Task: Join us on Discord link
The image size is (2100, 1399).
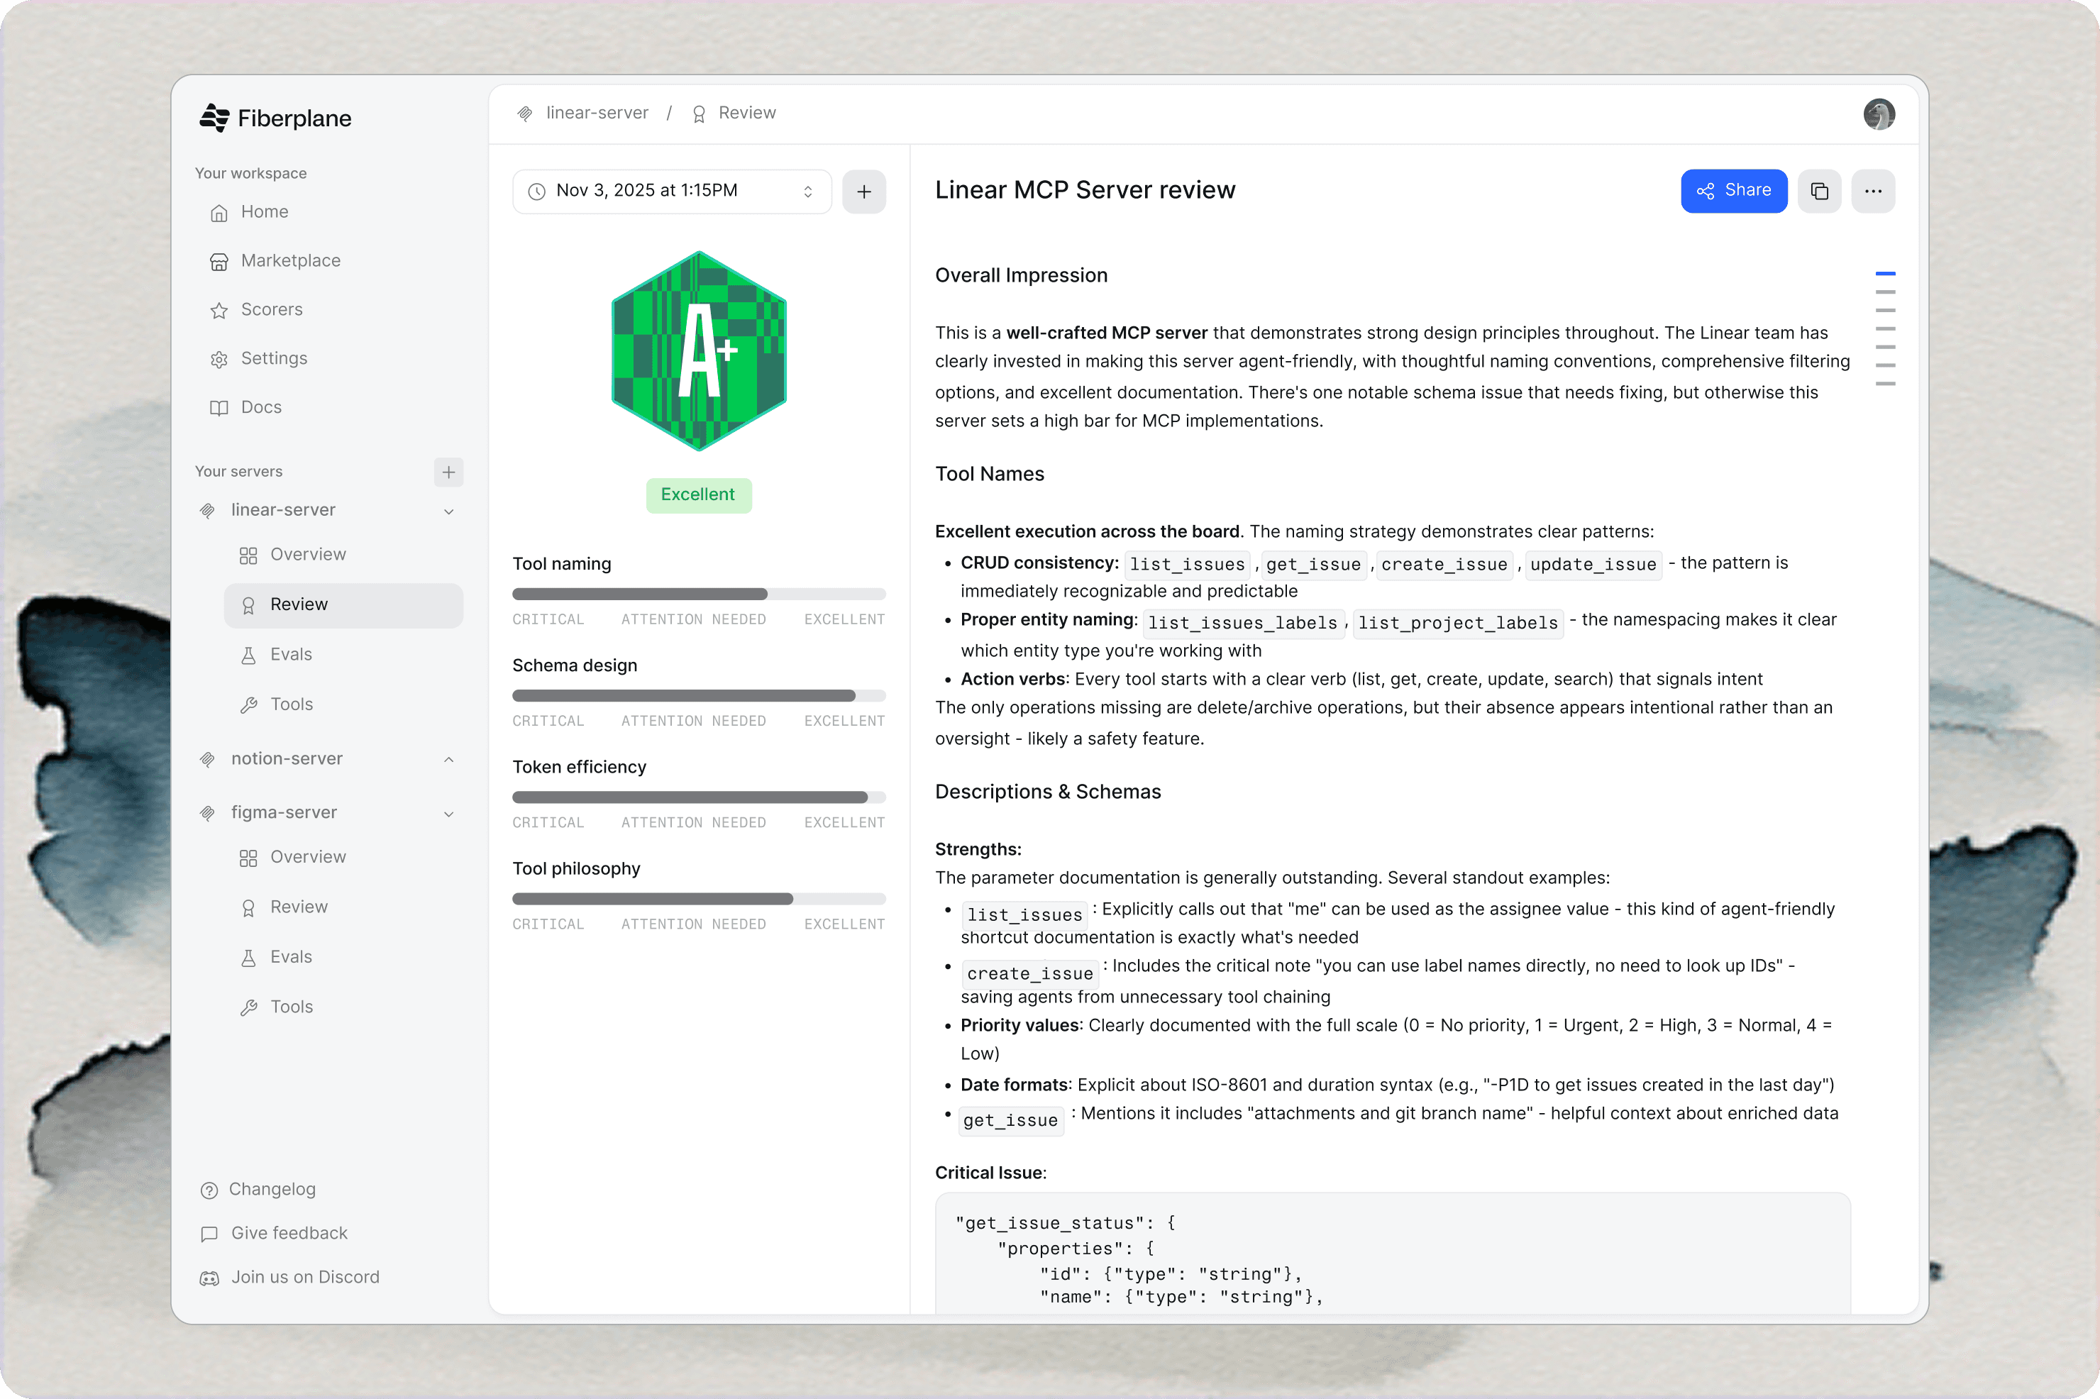Action: (x=304, y=1277)
